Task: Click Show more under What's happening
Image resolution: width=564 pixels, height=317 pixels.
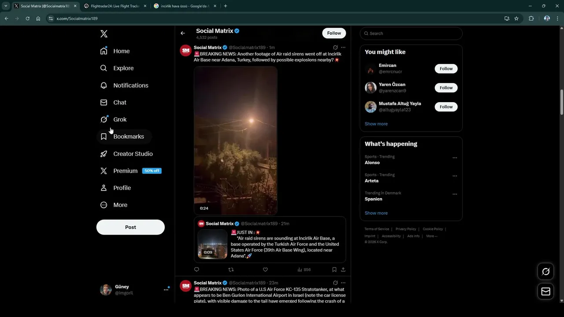Action: [376, 213]
